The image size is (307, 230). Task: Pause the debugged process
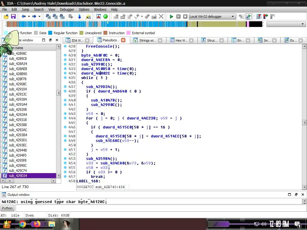[178, 16]
